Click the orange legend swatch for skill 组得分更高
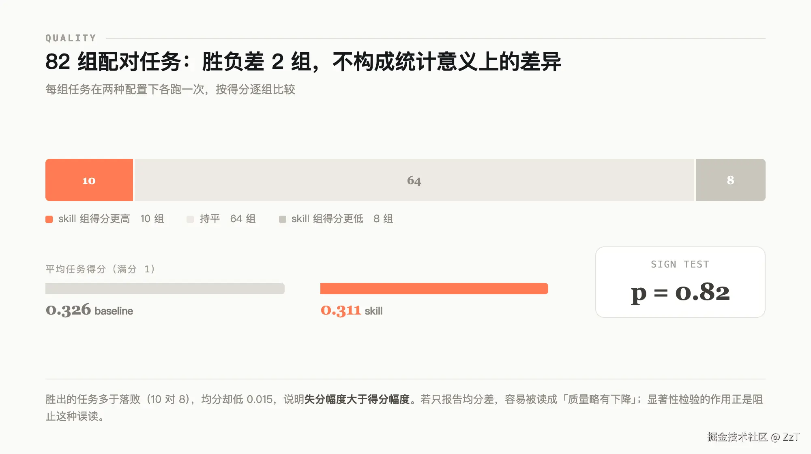The height and width of the screenshot is (454, 811). point(49,219)
